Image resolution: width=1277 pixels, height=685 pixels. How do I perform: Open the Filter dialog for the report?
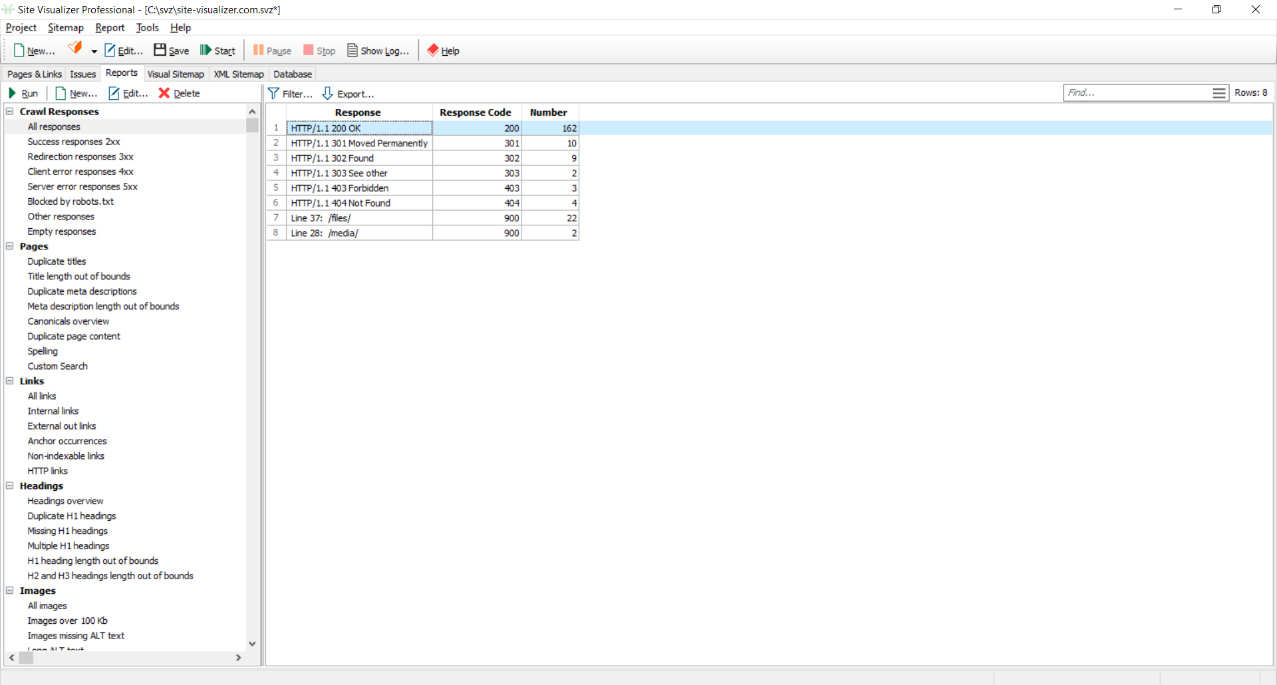click(x=290, y=94)
